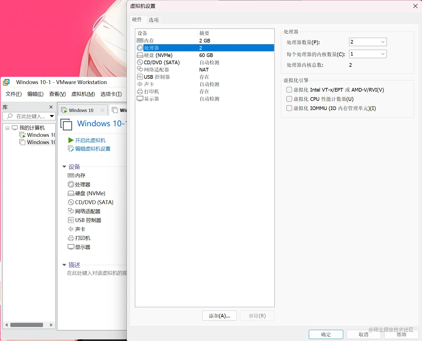
Task: Click the NVMe hard disk icon in settings list
Action: pos(140,55)
